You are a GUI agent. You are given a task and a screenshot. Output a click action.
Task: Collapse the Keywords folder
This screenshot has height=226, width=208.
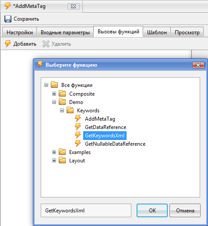point(62,110)
